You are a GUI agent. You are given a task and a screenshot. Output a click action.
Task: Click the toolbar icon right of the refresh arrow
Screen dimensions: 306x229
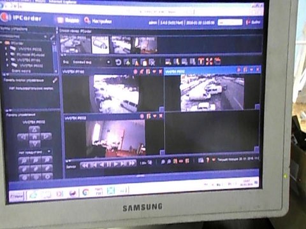(127, 62)
